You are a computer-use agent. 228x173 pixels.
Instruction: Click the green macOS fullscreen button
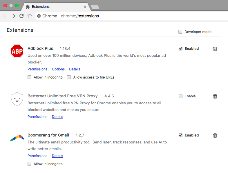pos(17,6)
